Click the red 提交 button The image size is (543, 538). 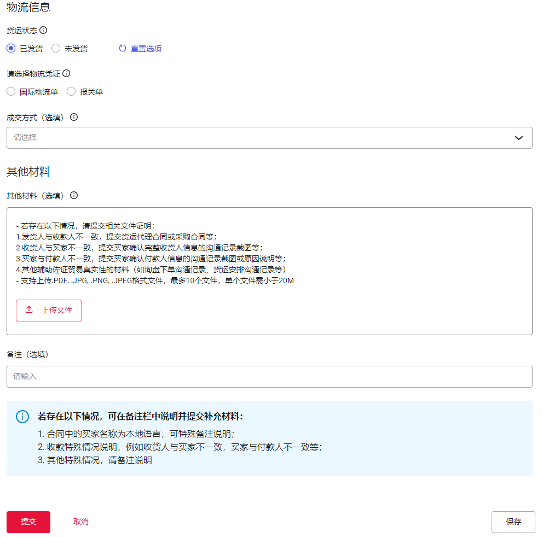tap(28, 522)
